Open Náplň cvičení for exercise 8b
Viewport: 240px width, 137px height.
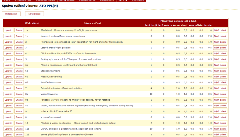click(220, 100)
